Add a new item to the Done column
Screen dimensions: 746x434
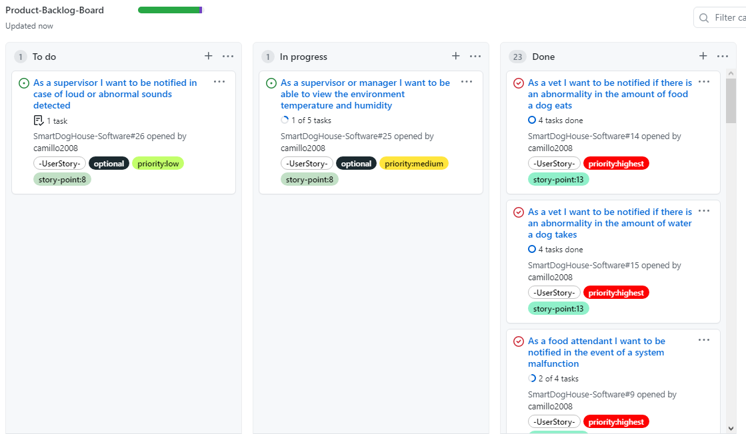[703, 57]
